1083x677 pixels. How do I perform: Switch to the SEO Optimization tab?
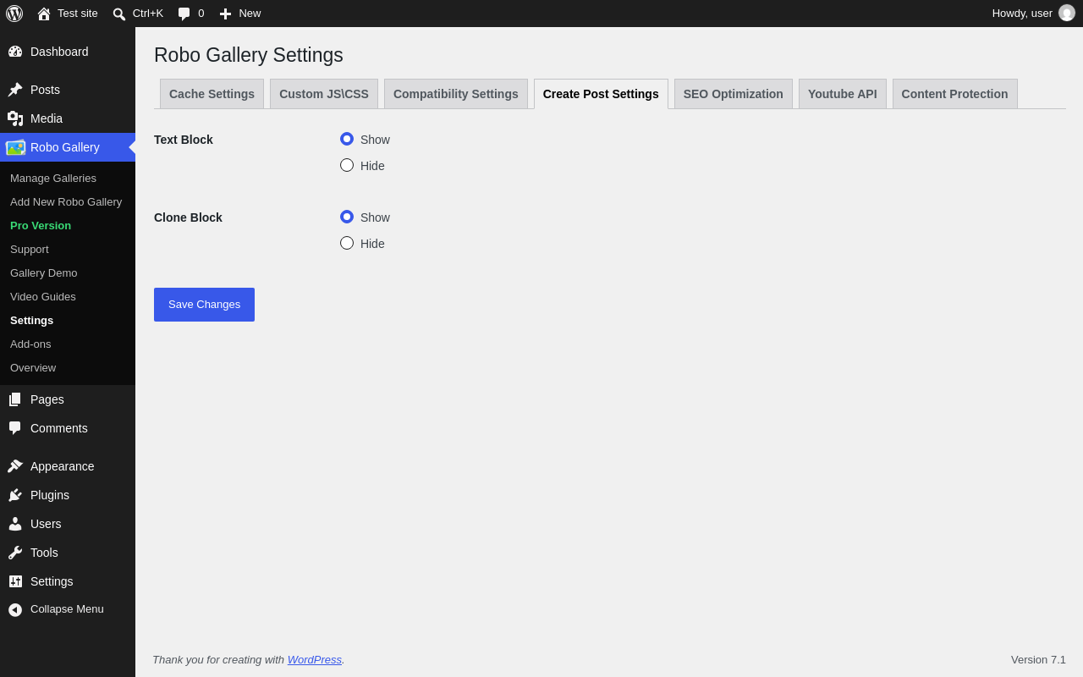[x=734, y=94]
